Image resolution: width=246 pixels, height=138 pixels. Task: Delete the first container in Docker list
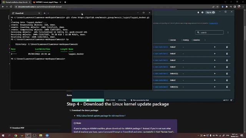[227, 47]
